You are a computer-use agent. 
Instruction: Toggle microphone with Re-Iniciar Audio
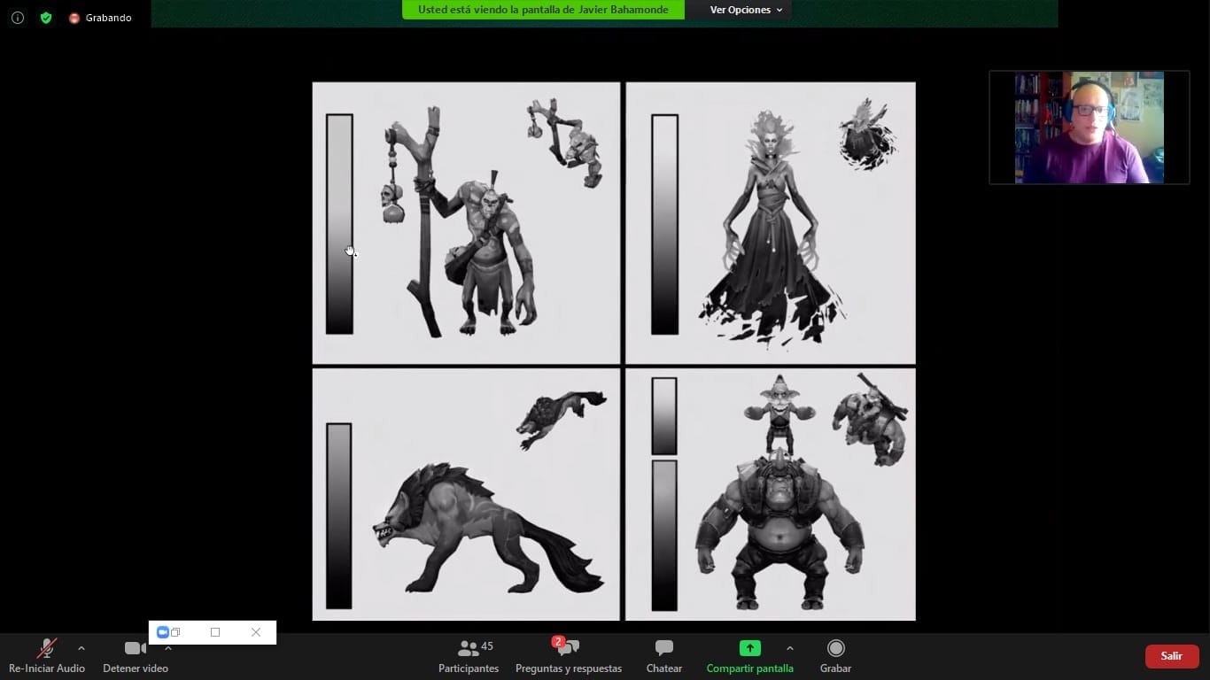tap(47, 656)
